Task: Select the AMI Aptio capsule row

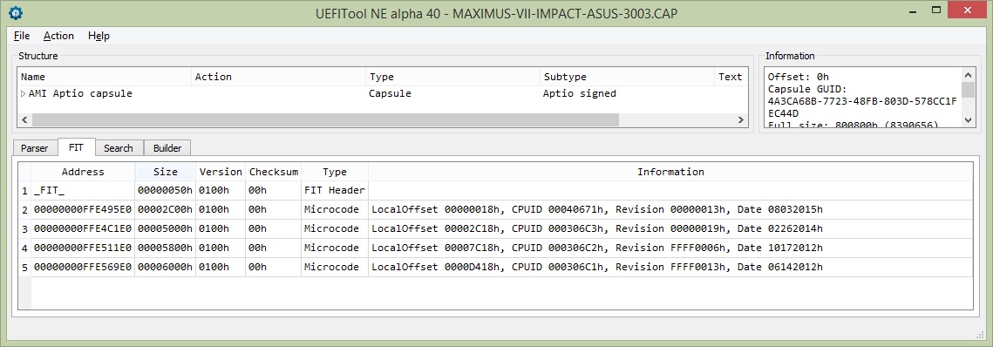Action: coord(382,93)
